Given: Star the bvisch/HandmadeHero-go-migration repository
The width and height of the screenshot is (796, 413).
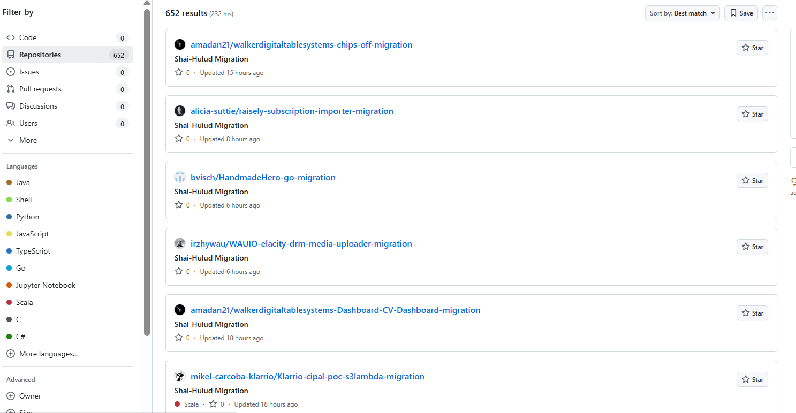Looking at the screenshot, I should [752, 180].
